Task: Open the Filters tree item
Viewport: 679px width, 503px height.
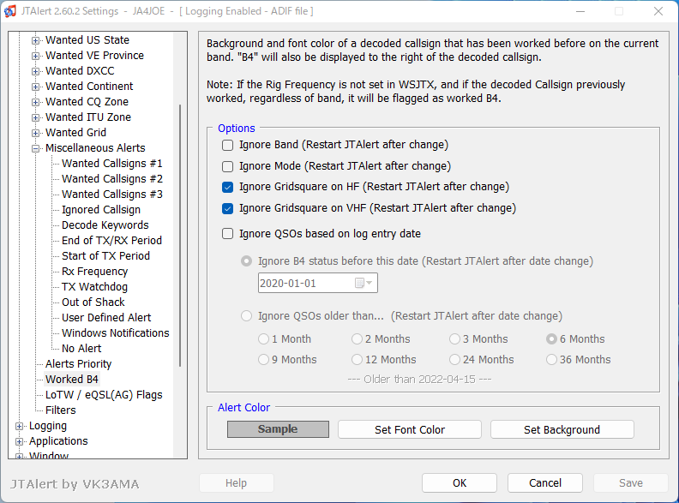Action: (61, 410)
